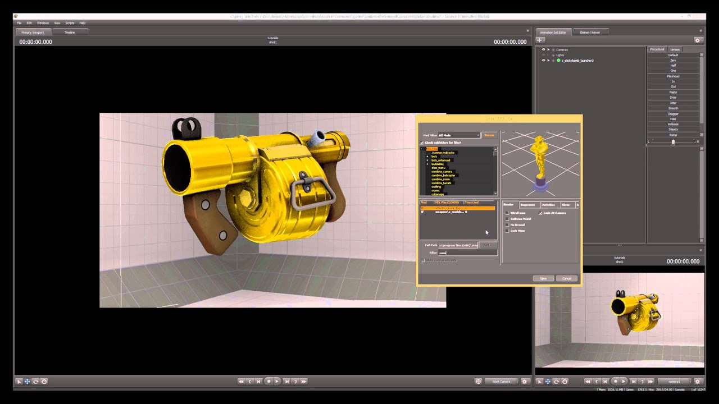Click the Cancel button in dialog

(x=567, y=278)
